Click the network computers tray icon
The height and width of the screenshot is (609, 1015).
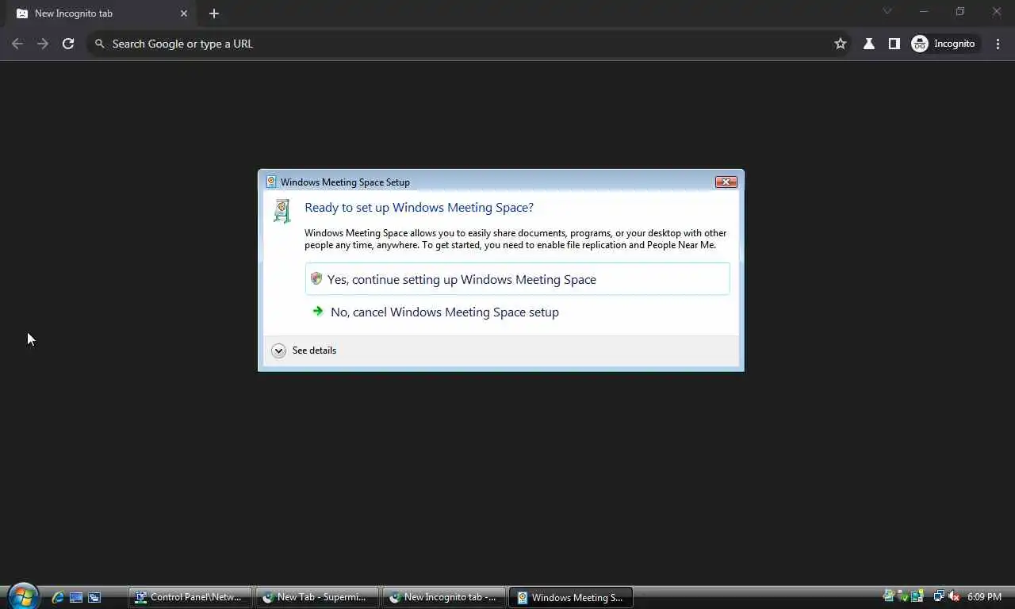coord(939,596)
